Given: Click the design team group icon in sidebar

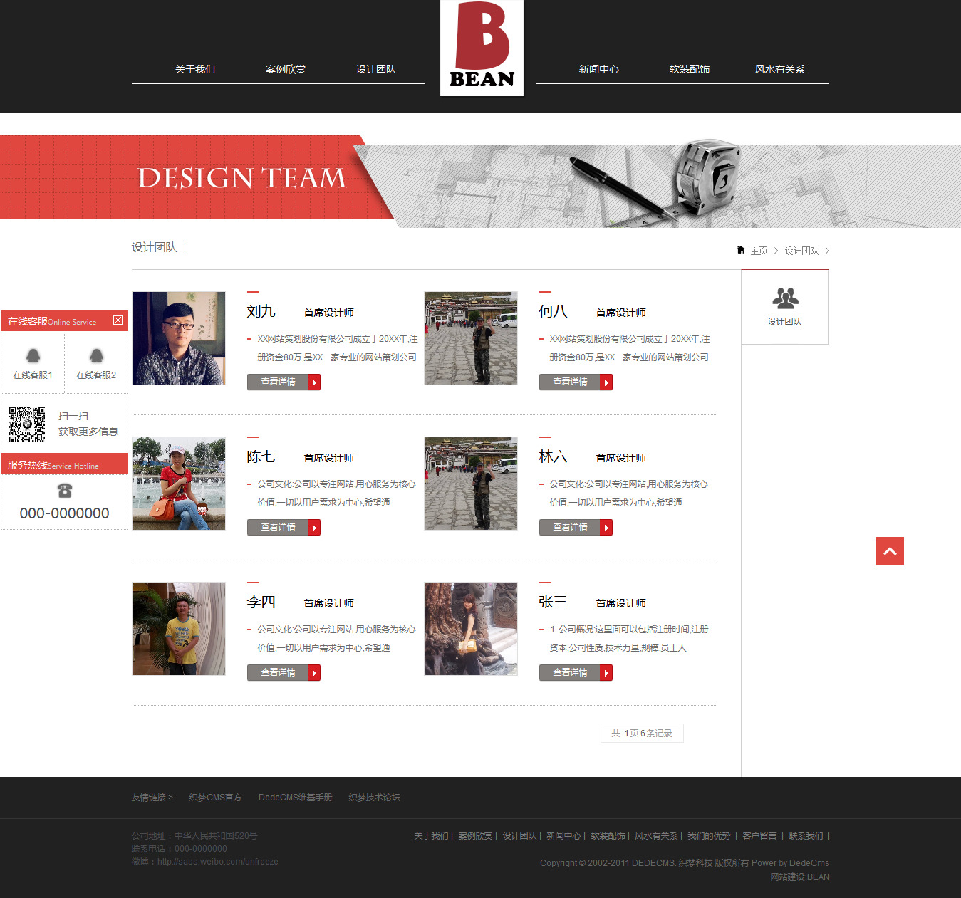Looking at the screenshot, I should [x=785, y=298].
